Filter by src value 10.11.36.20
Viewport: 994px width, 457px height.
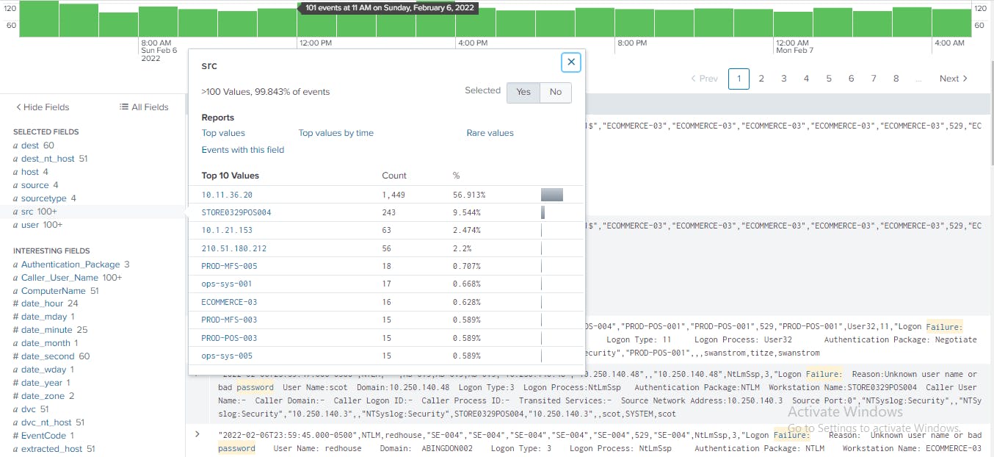click(227, 195)
